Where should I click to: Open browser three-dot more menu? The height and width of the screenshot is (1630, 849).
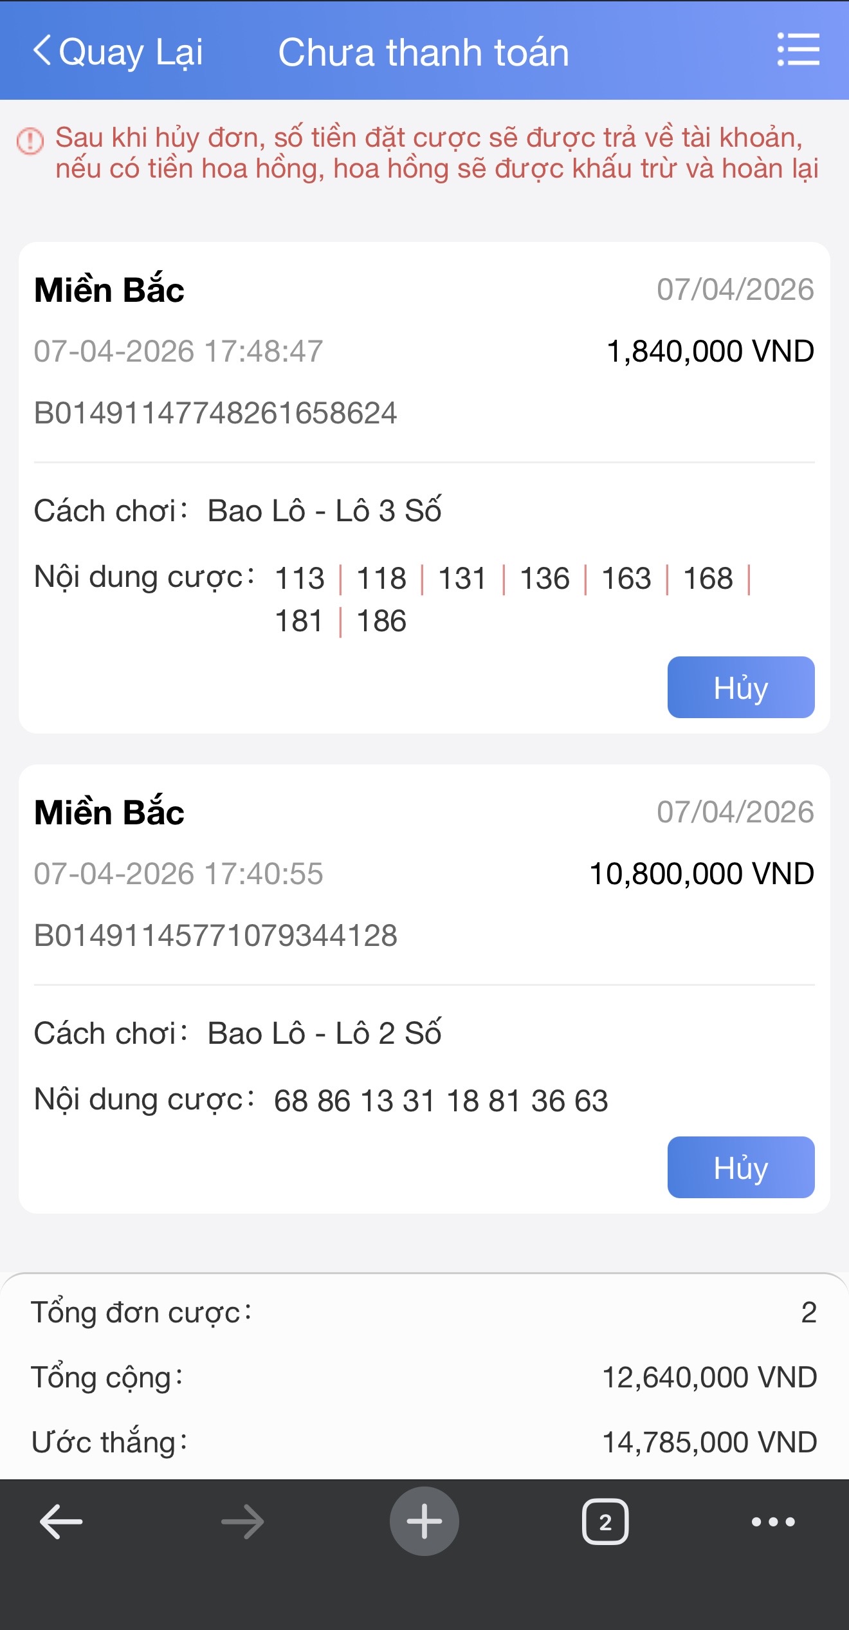click(x=773, y=1521)
